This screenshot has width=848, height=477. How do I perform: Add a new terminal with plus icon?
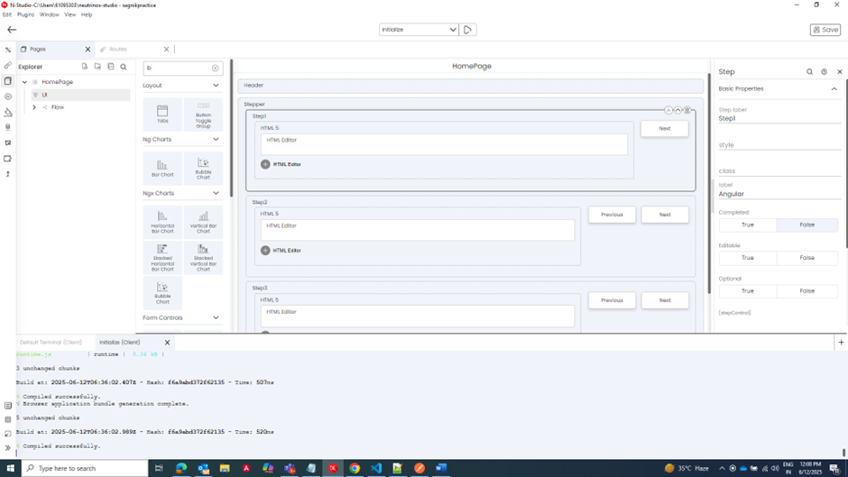click(x=841, y=343)
